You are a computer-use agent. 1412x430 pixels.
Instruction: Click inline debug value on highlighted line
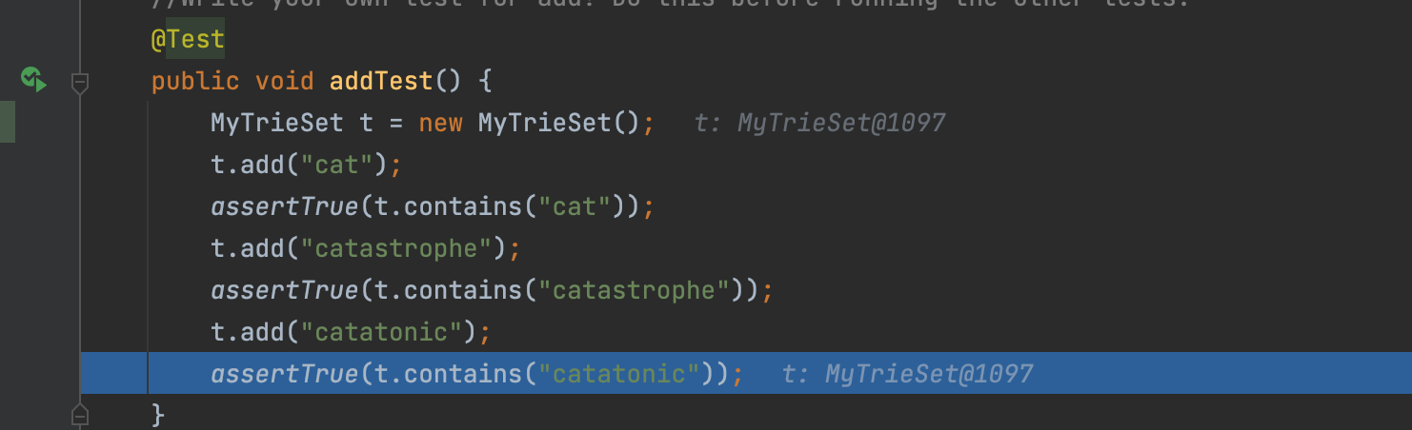907,374
